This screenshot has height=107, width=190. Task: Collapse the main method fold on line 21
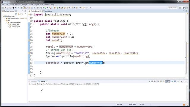coord(33,24)
